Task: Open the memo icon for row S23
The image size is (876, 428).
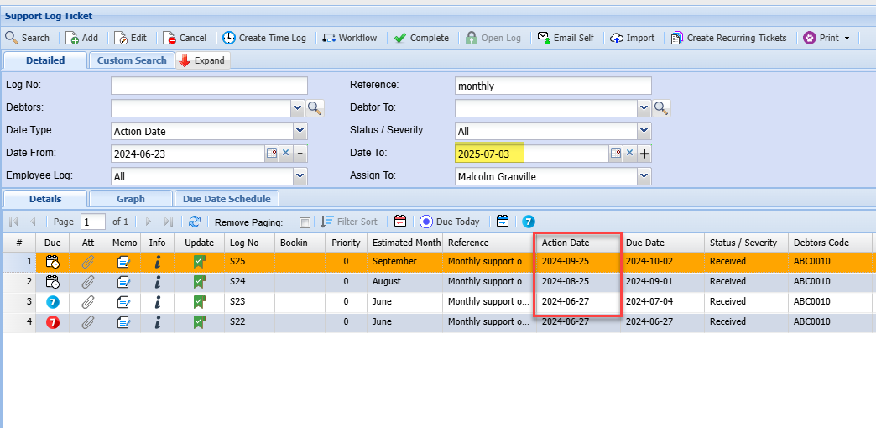Action: (124, 301)
